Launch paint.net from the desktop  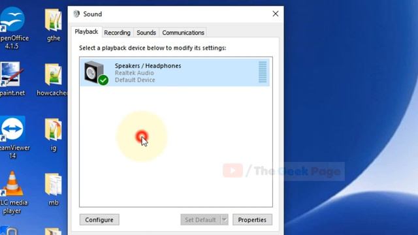(12, 79)
